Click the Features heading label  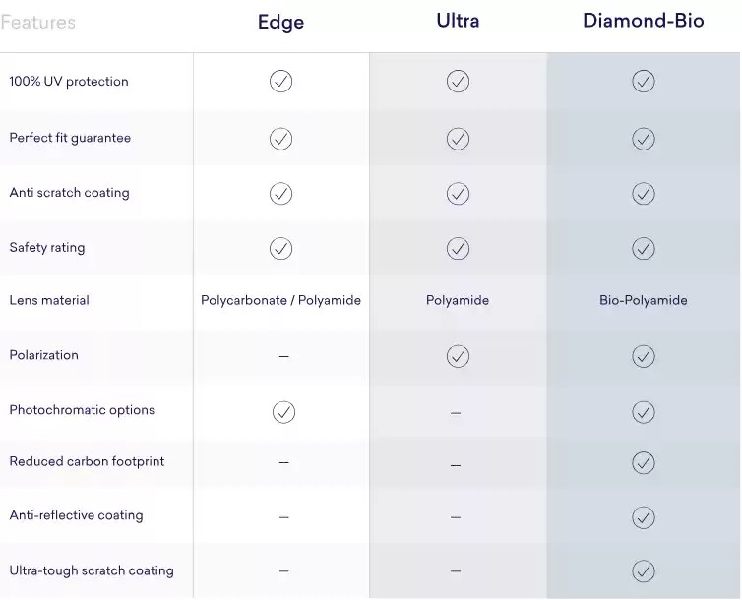(37, 22)
